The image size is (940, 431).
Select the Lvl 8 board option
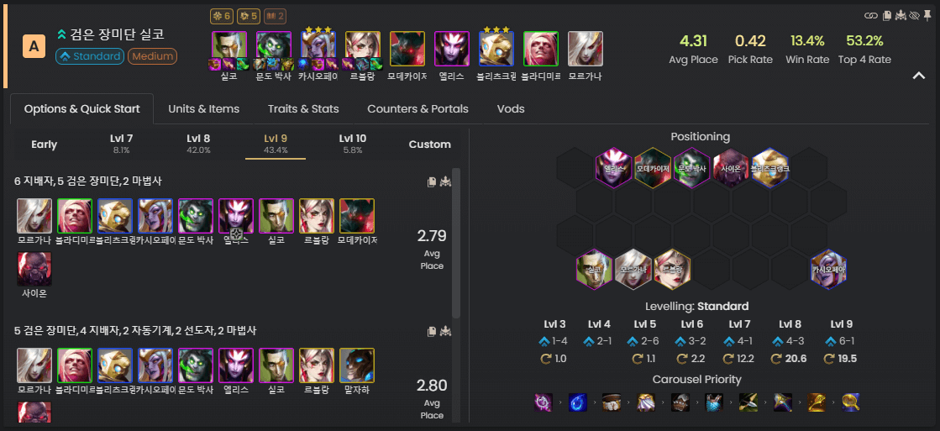tap(198, 144)
